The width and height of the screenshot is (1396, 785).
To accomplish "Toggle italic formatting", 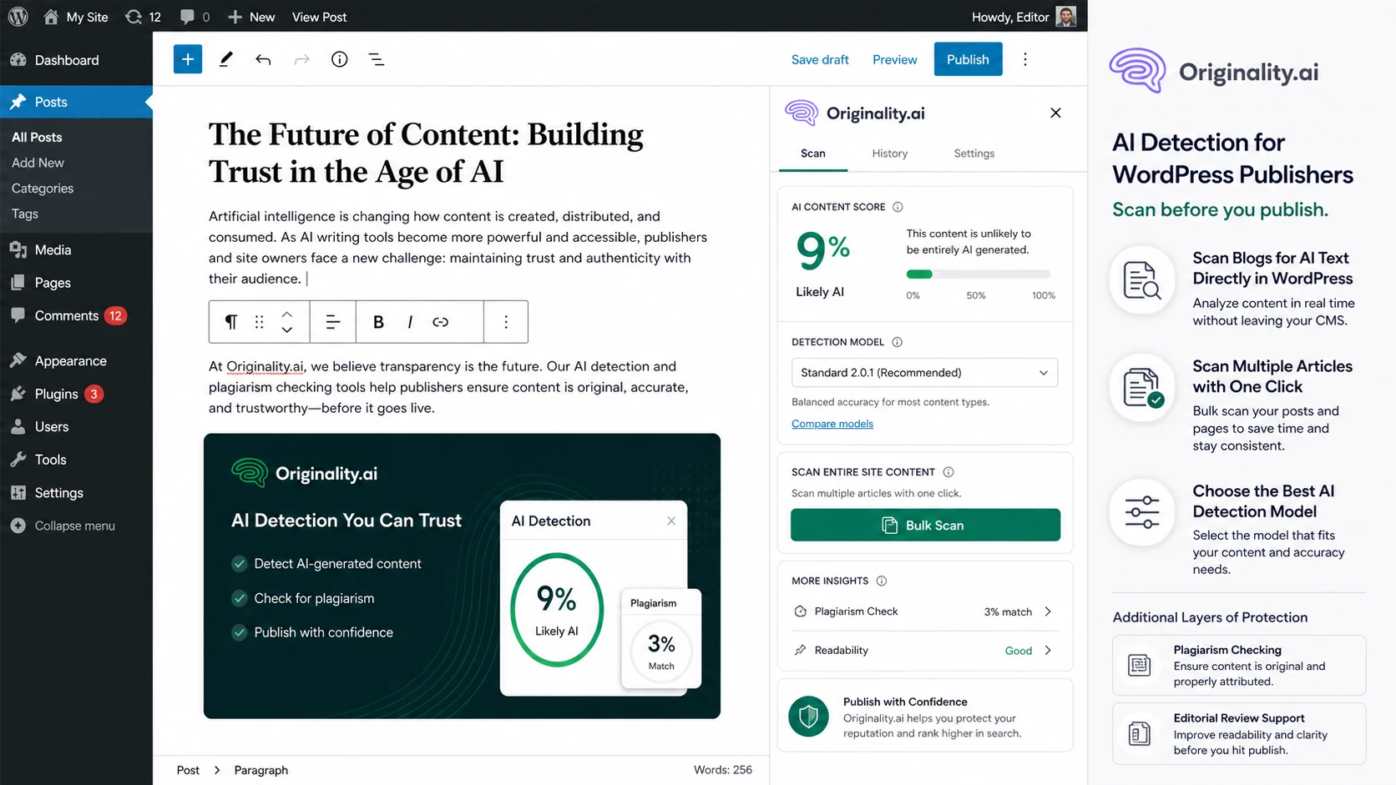I will coord(409,322).
